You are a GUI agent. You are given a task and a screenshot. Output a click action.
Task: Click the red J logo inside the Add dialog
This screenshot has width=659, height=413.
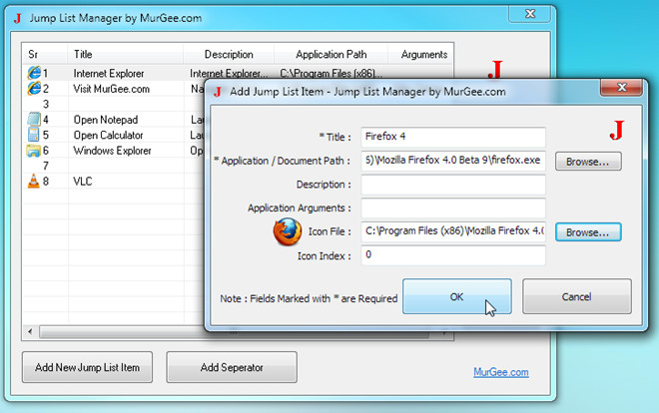point(616,130)
